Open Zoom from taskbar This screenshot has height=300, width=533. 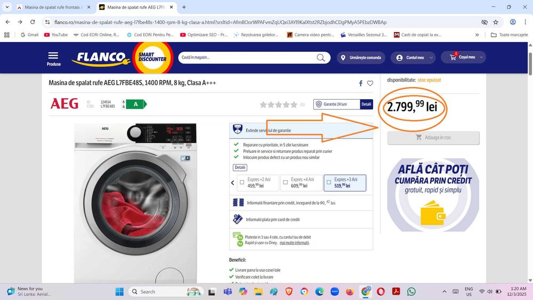click(335, 291)
